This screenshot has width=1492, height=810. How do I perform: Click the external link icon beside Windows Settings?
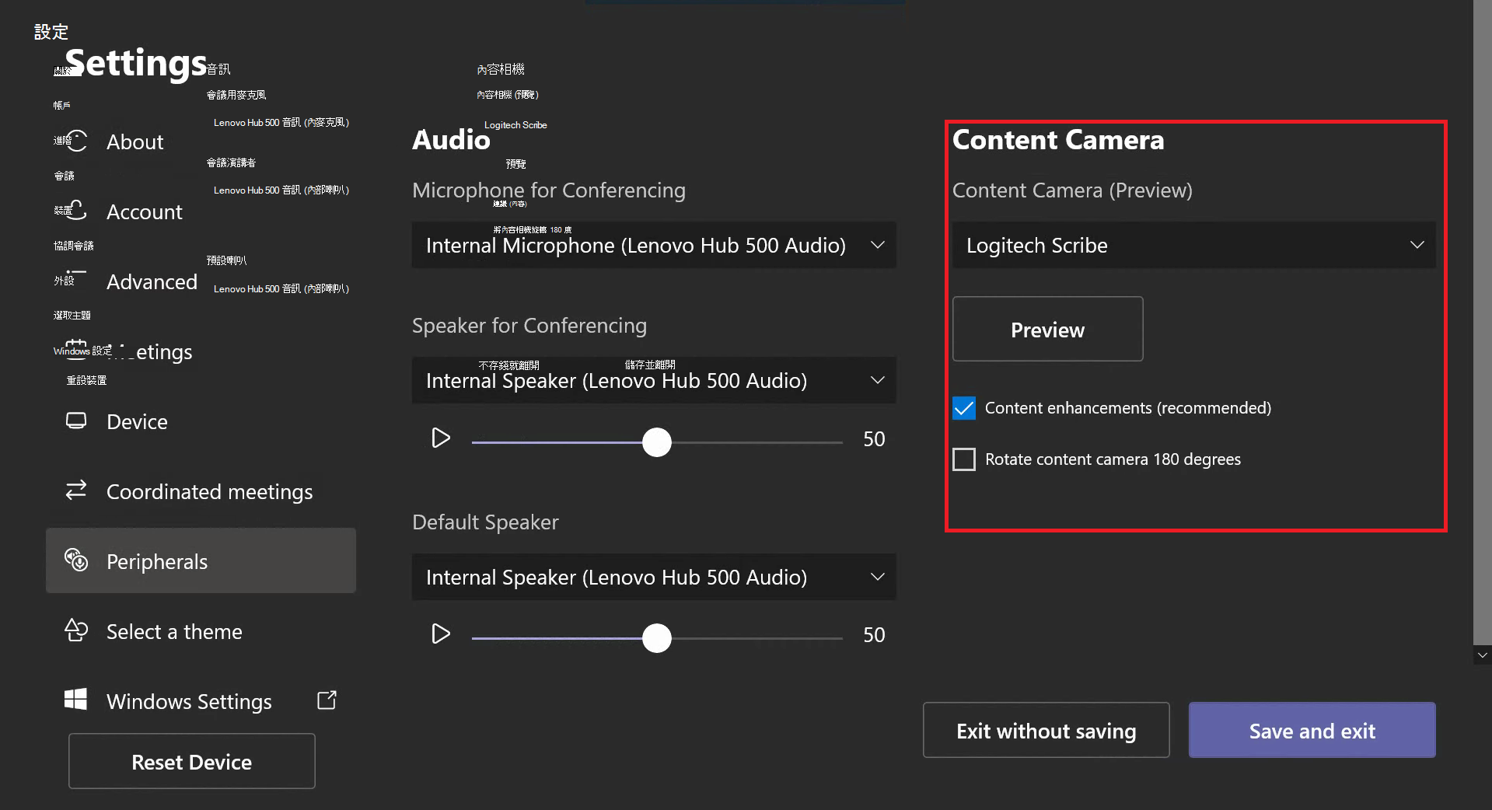click(x=327, y=700)
